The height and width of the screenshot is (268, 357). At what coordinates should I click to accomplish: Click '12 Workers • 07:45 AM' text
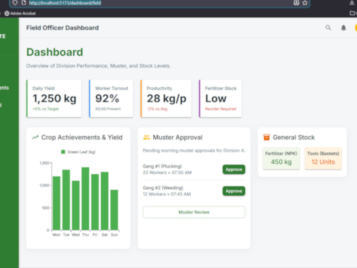pos(167,194)
